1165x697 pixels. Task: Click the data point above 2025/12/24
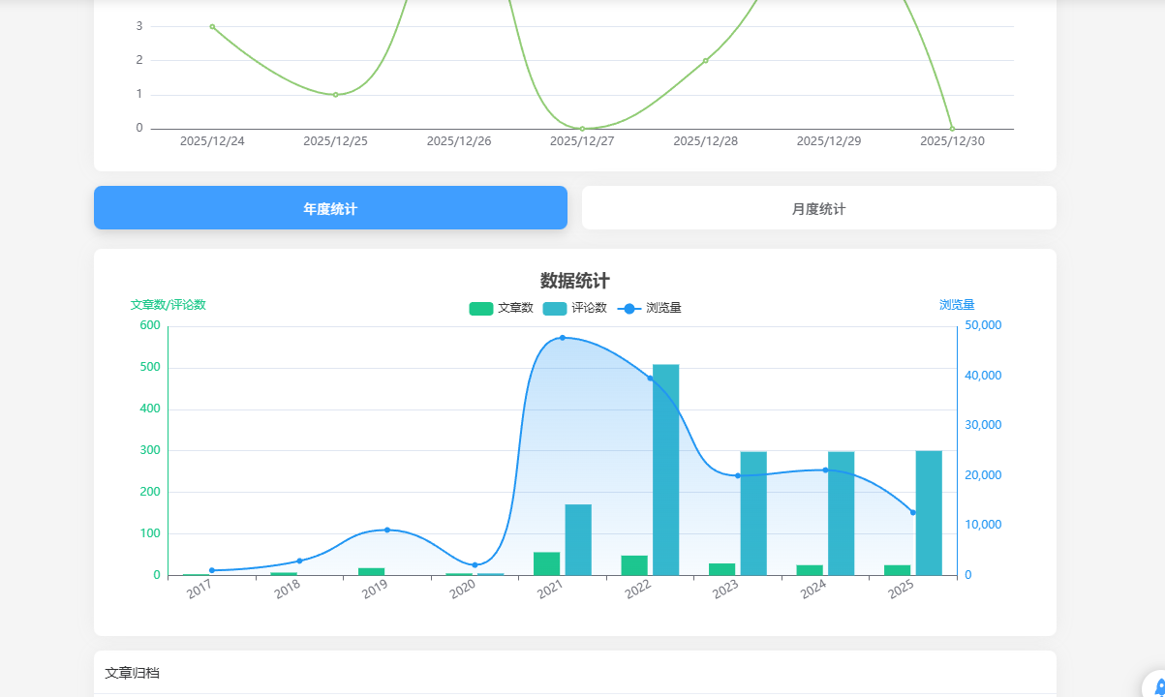point(211,27)
